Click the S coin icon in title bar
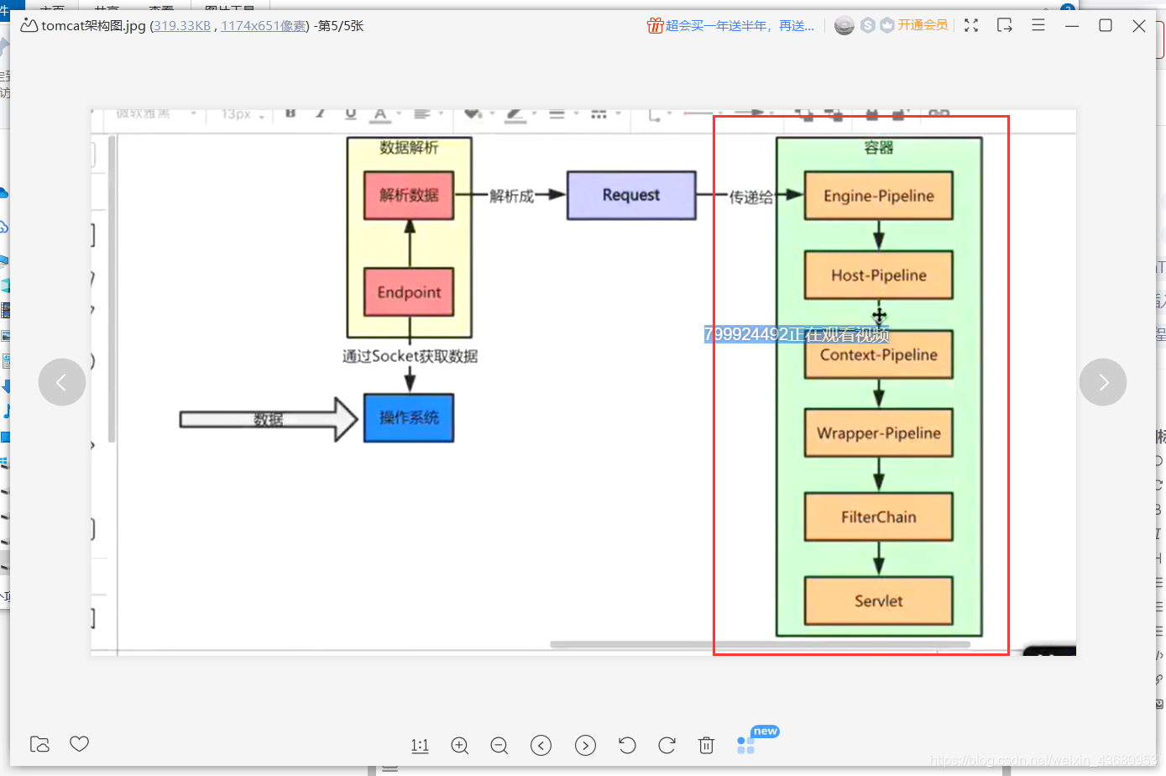The image size is (1166, 776). [868, 25]
